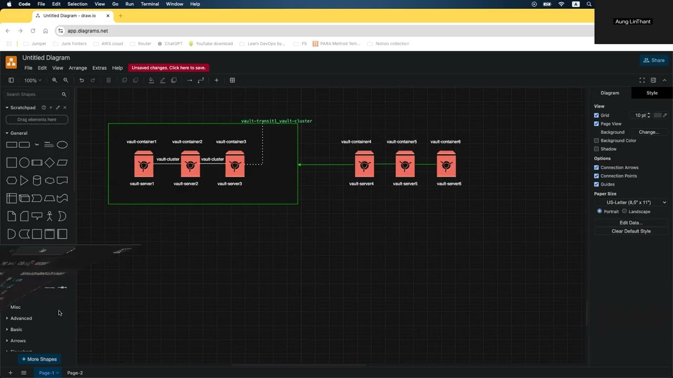Open the Pages list icon at bottom
Viewport: 673px width, 378px height.
(x=24, y=373)
